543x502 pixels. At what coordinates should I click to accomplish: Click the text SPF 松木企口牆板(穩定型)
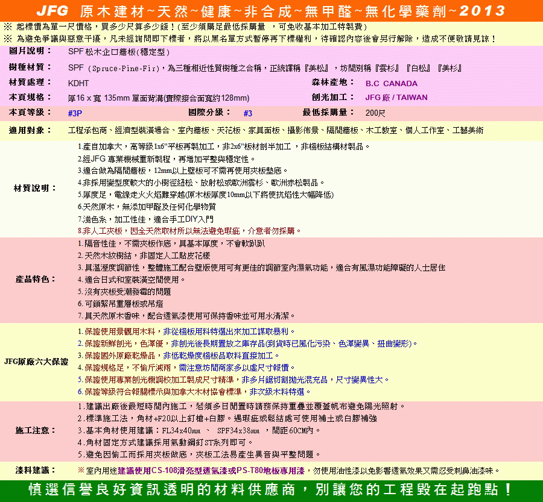click(119, 52)
